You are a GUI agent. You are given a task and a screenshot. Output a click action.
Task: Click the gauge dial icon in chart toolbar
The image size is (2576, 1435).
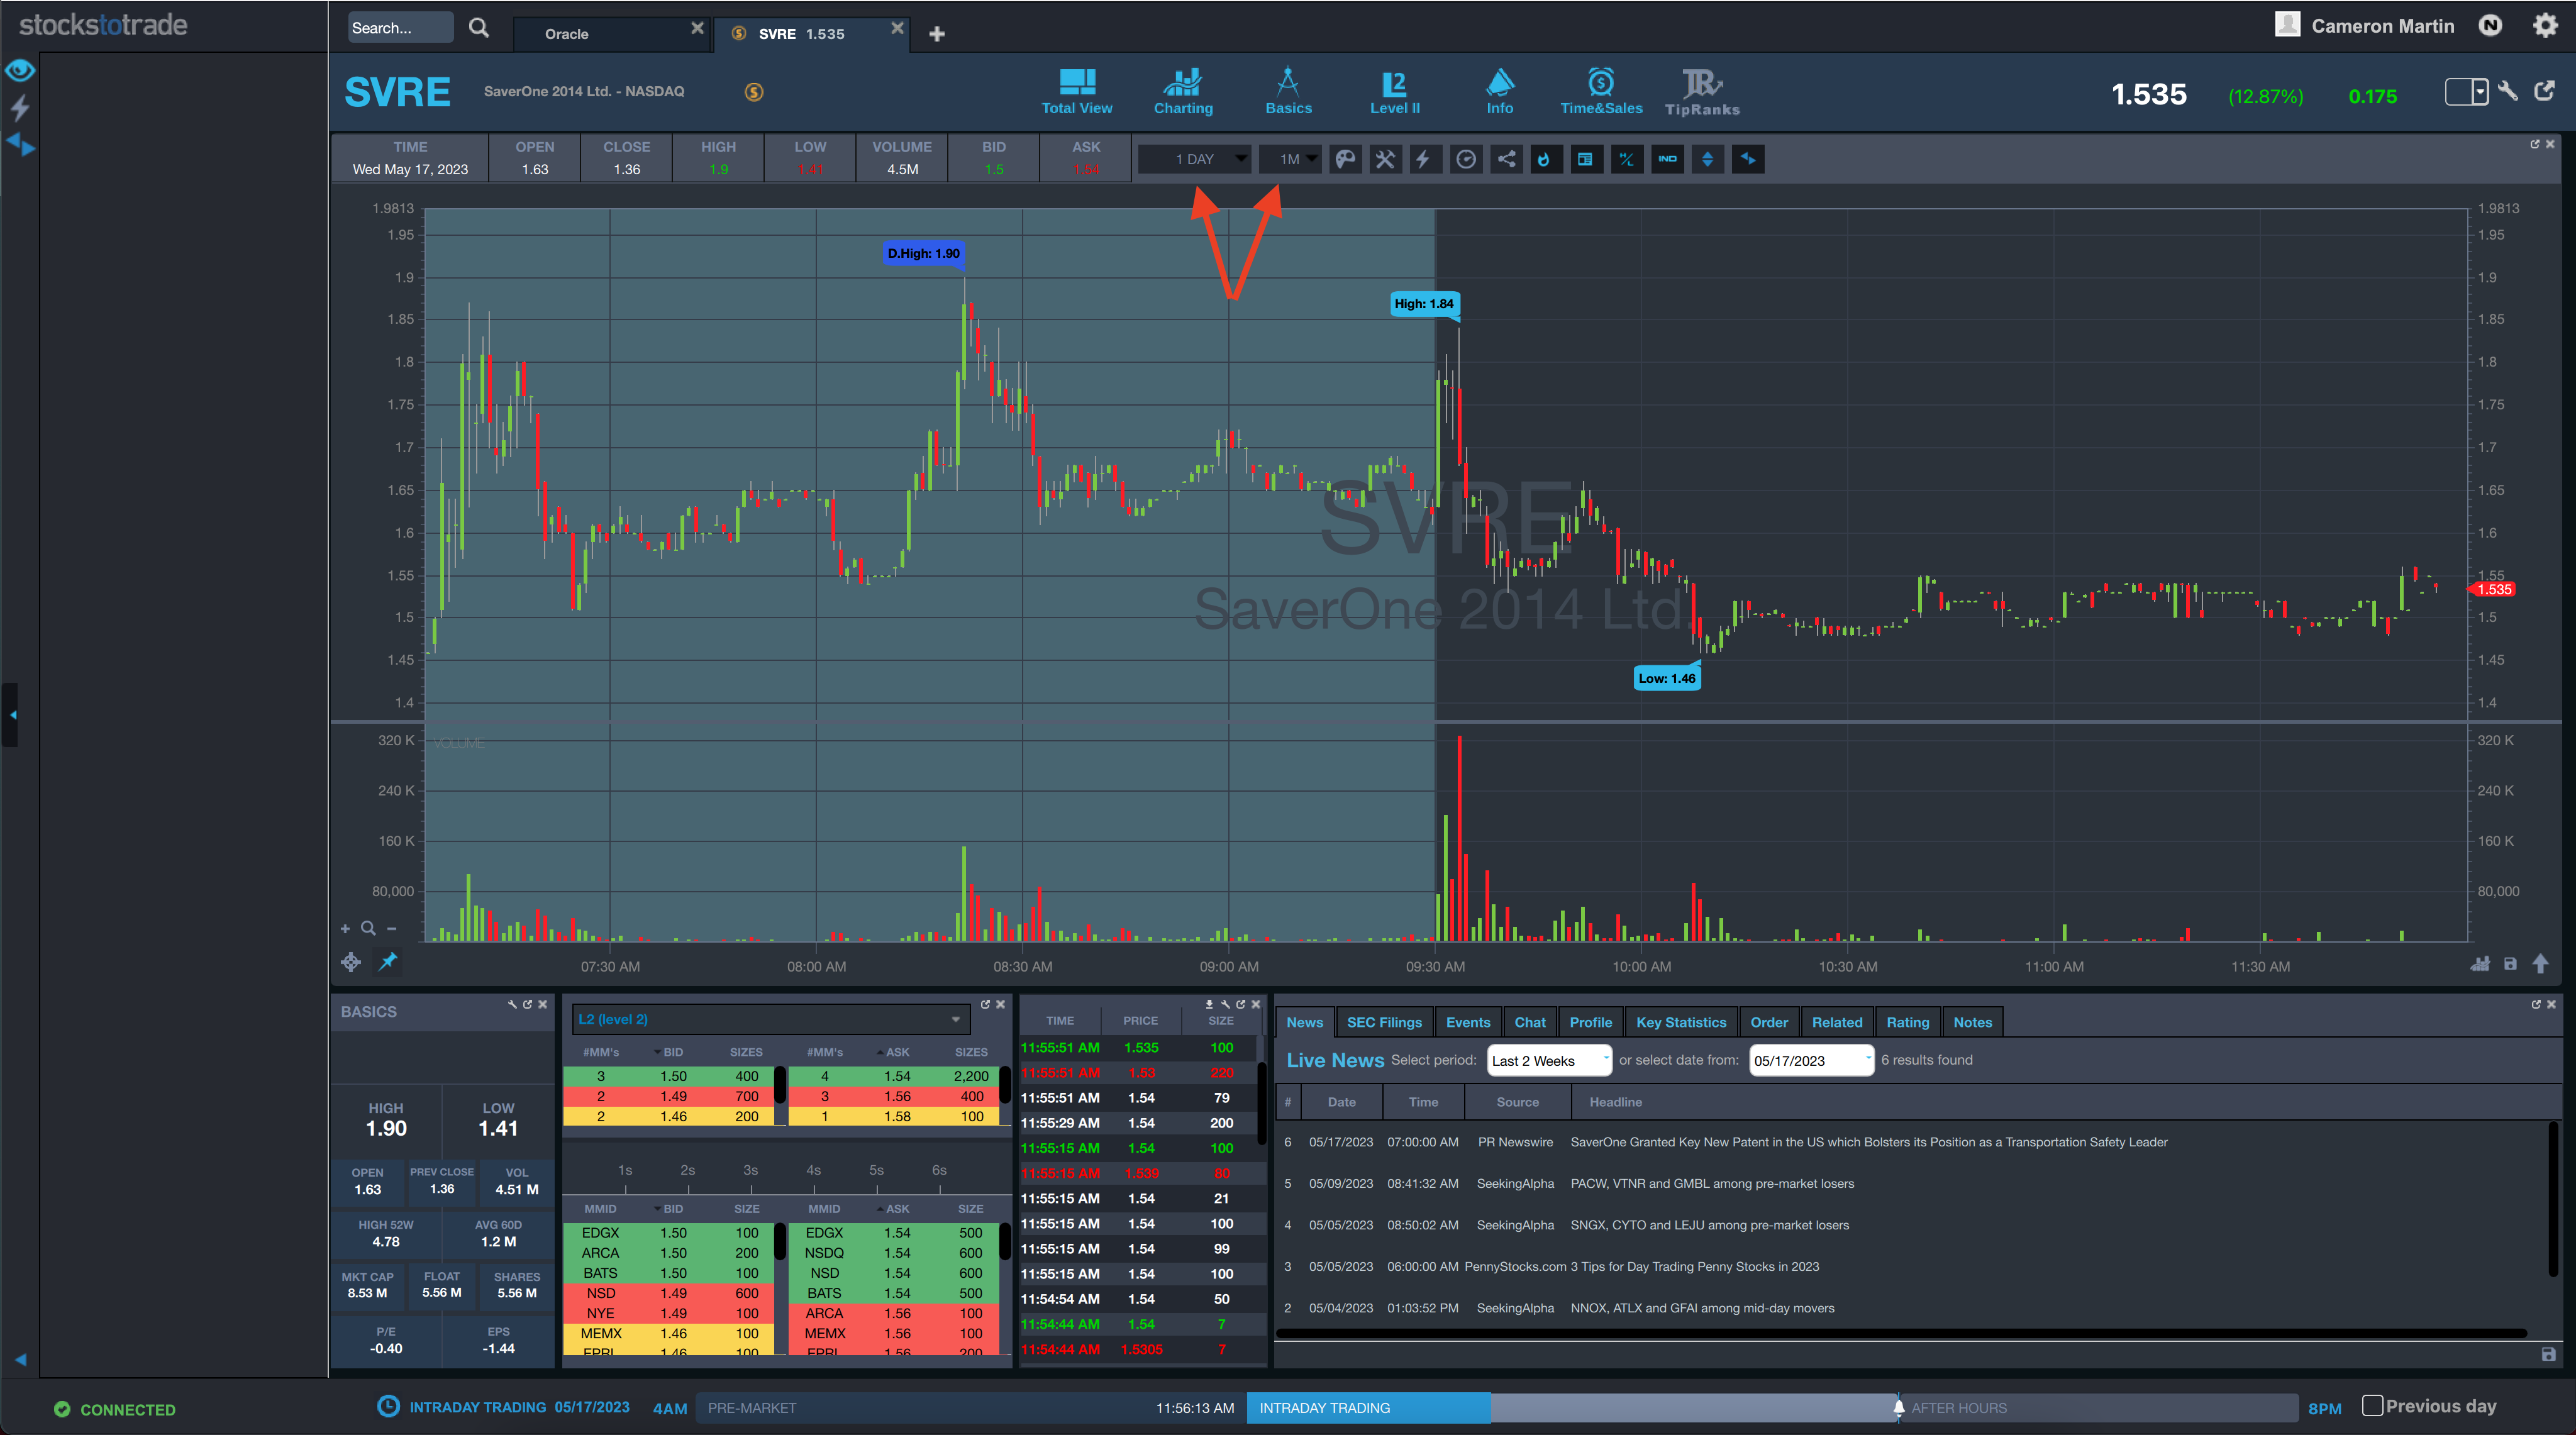[x=1466, y=159]
